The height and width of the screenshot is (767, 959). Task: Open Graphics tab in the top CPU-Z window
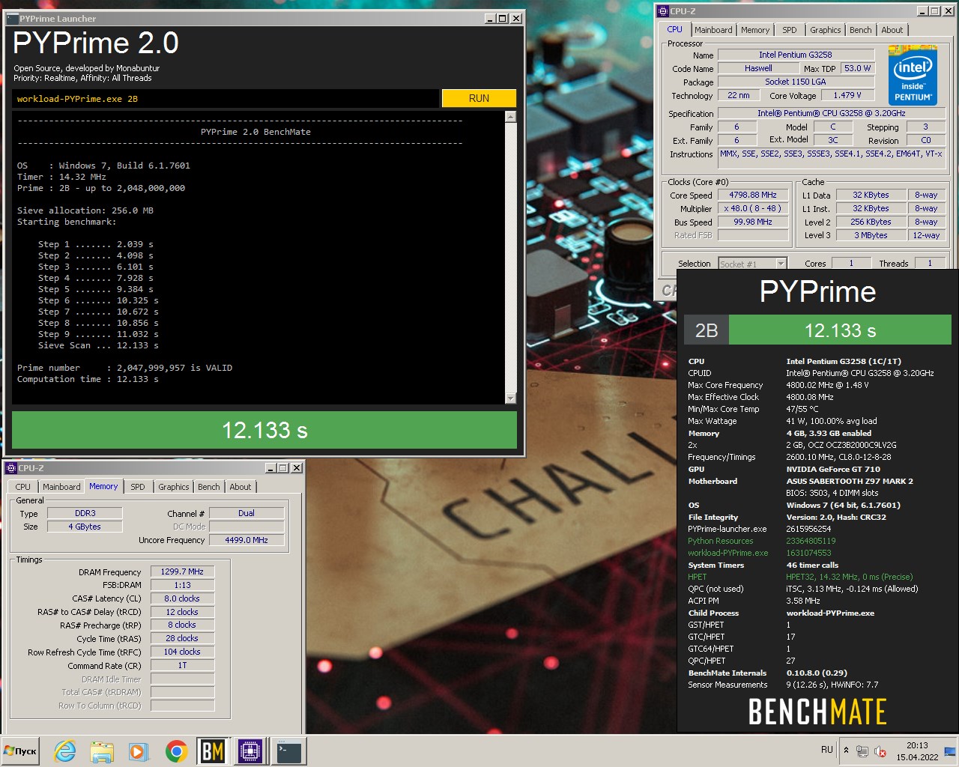tap(826, 30)
